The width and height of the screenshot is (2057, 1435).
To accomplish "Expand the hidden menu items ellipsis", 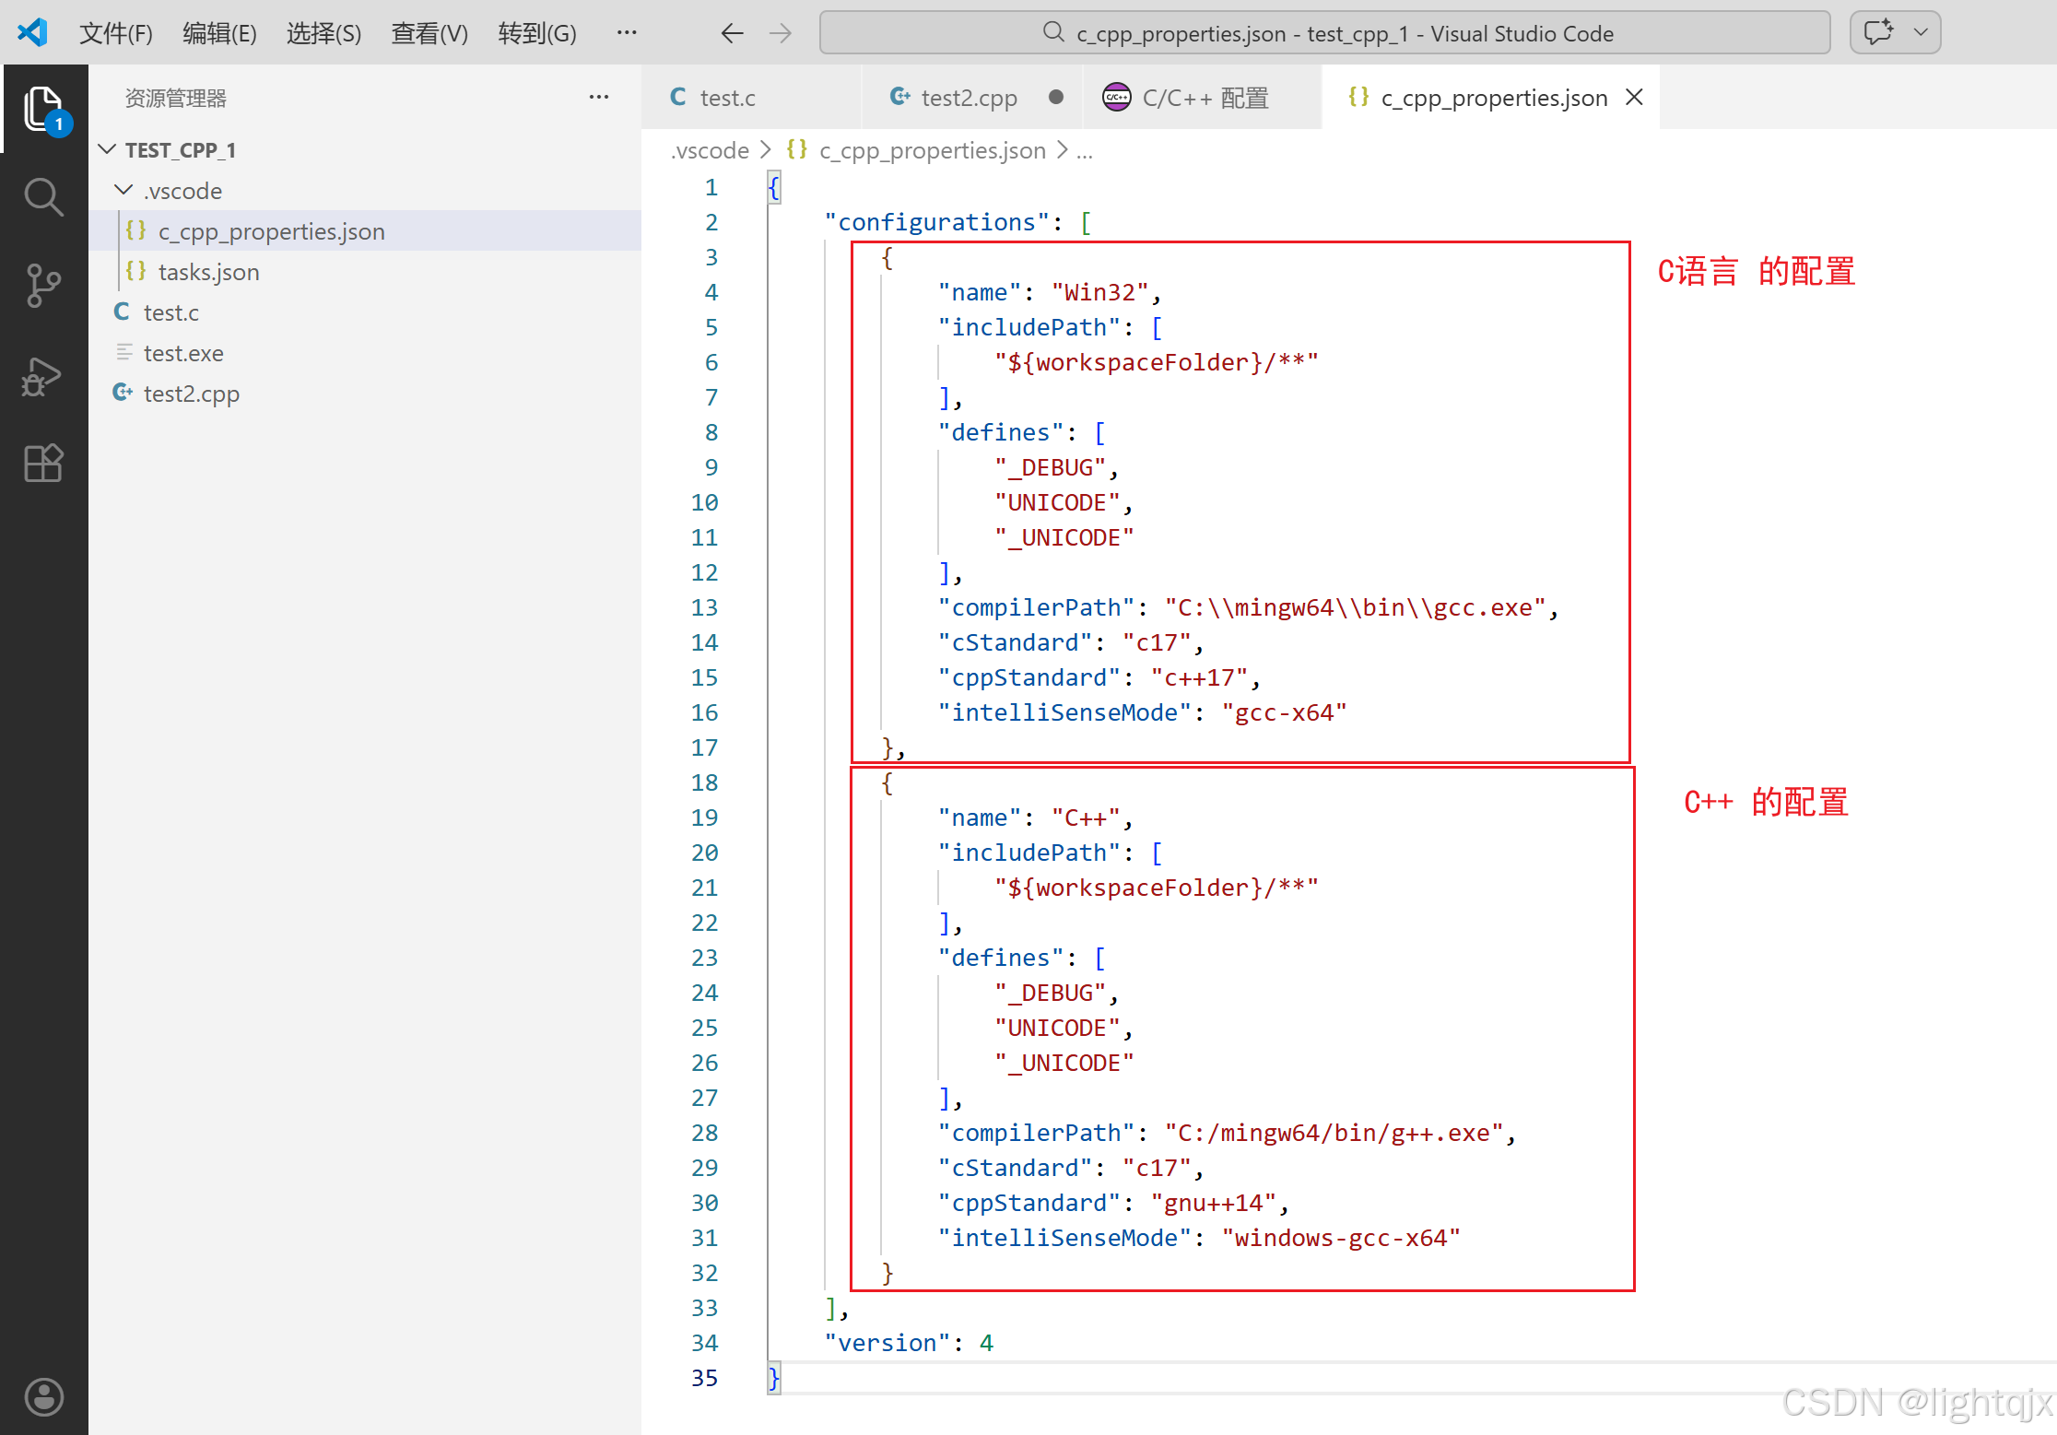I will 627,33.
